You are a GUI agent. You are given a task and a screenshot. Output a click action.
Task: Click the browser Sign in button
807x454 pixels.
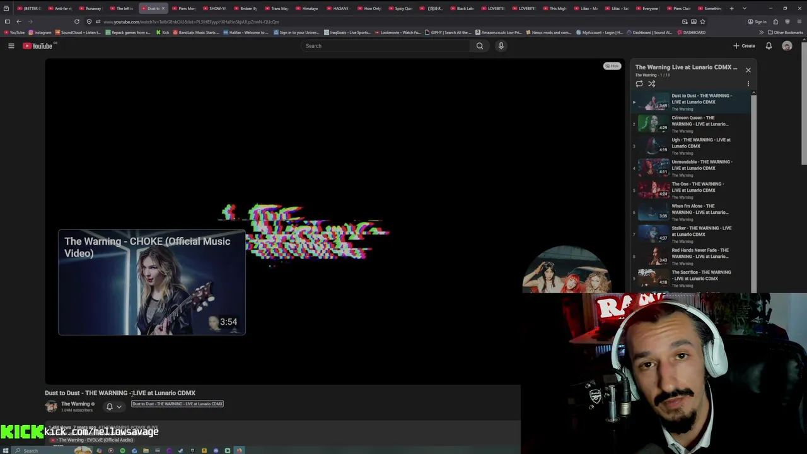point(757,21)
